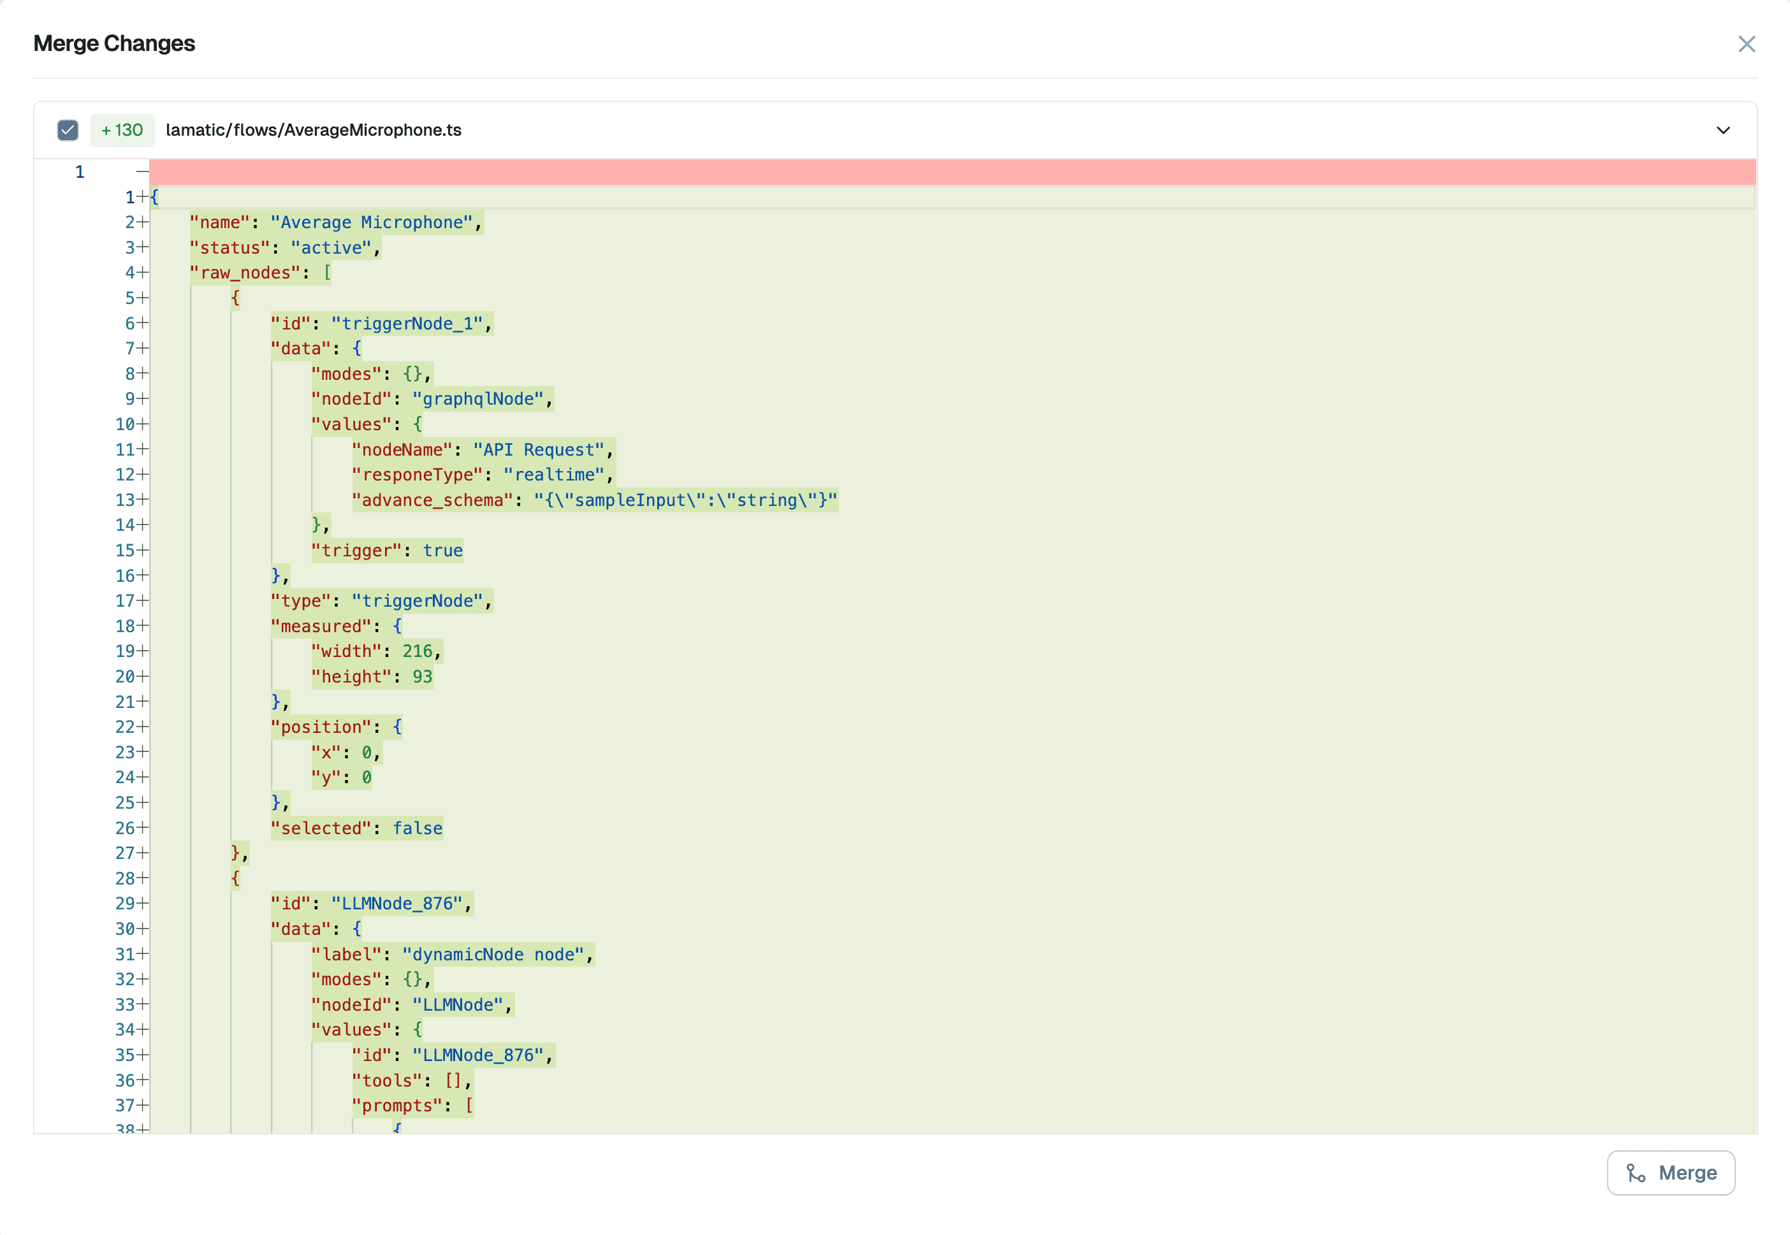Click the "Average Microphone" name value

[x=372, y=222]
